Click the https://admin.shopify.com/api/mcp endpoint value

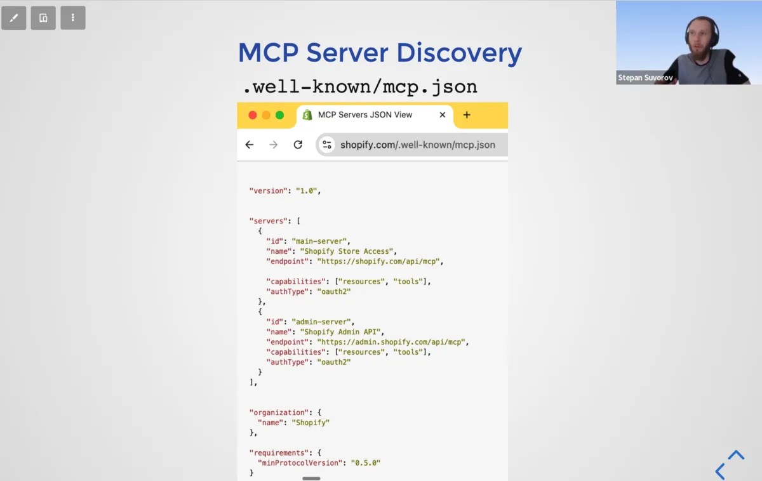coord(391,342)
